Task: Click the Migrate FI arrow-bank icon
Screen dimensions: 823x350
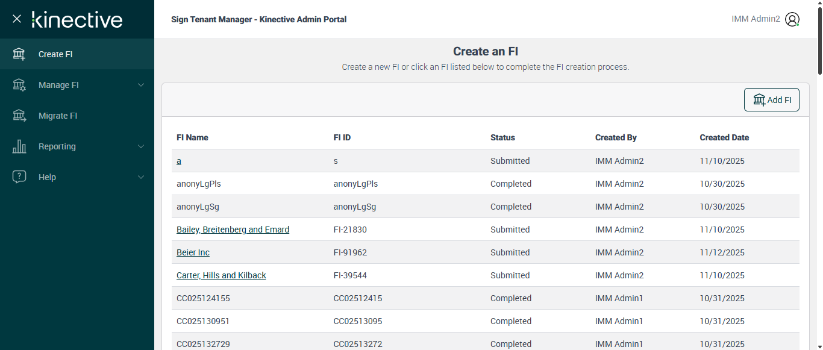Action: tap(19, 116)
